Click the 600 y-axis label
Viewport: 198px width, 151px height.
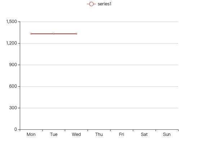coord(13,86)
